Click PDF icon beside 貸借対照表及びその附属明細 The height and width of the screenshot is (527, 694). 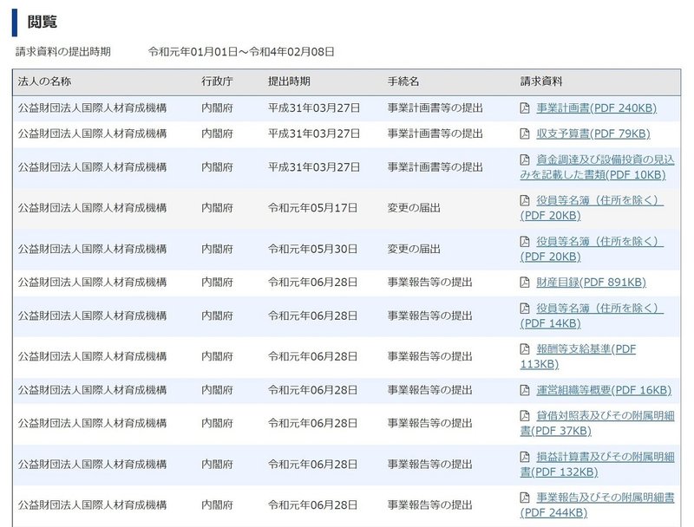click(x=525, y=415)
